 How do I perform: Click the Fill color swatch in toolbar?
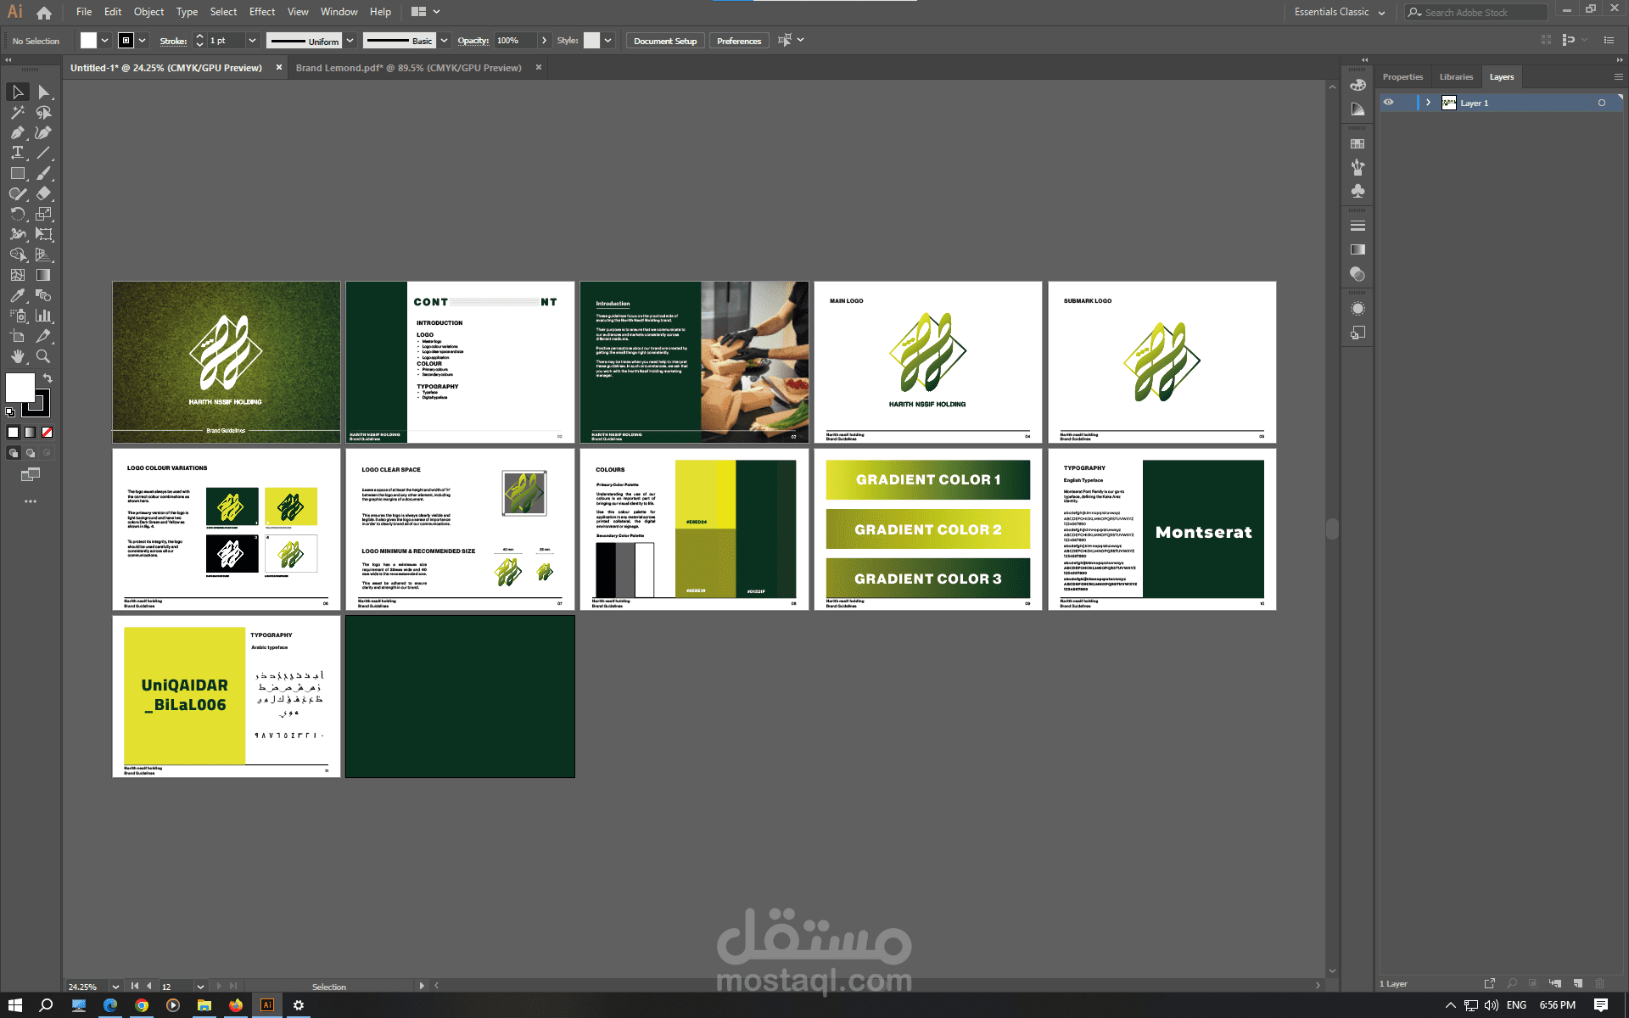20,388
